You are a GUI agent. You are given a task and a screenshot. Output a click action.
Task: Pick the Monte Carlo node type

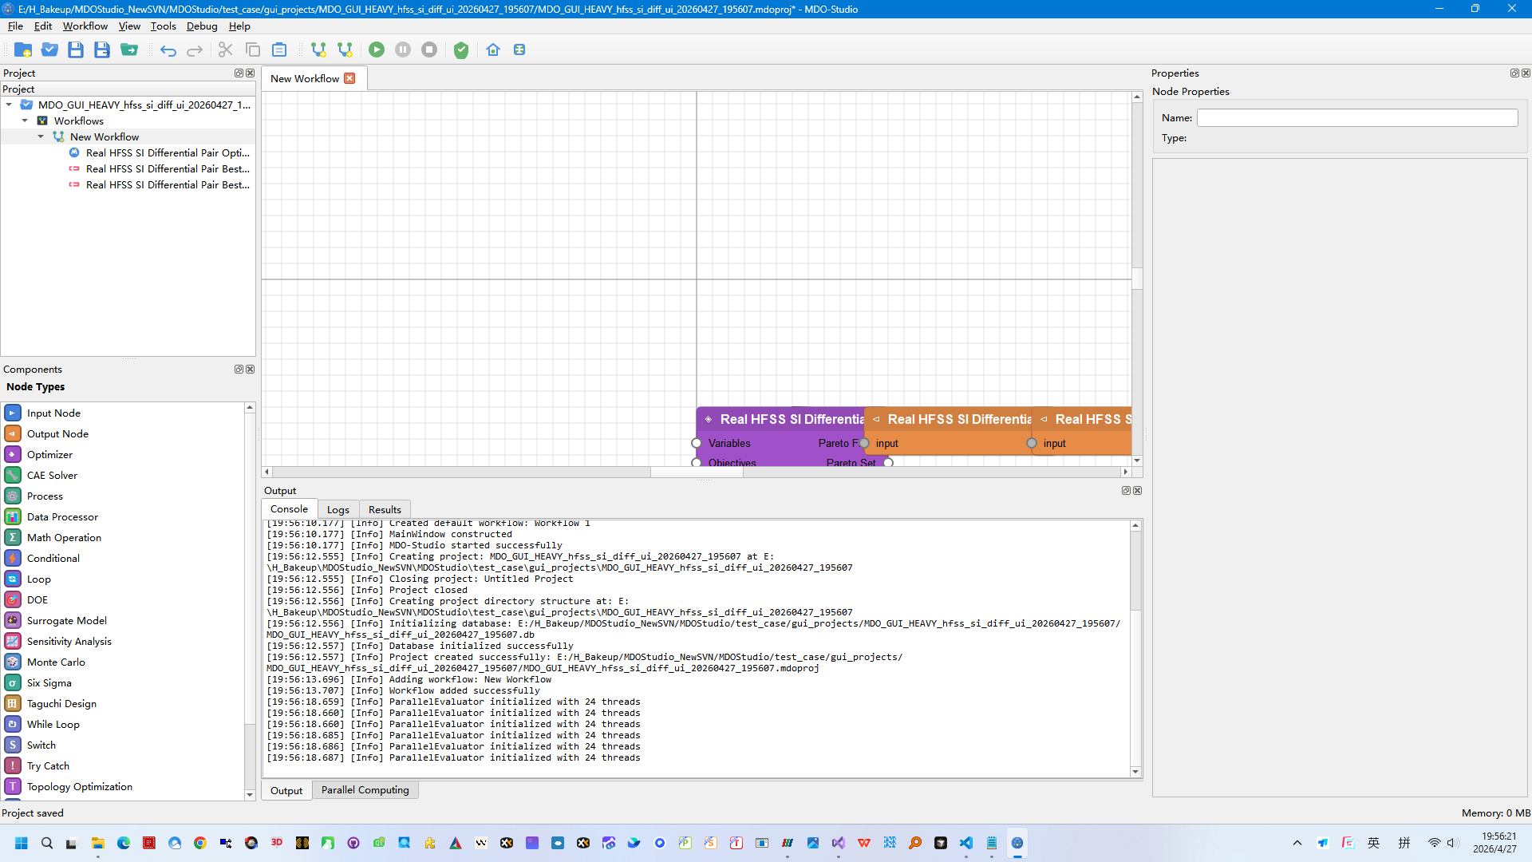coord(56,662)
